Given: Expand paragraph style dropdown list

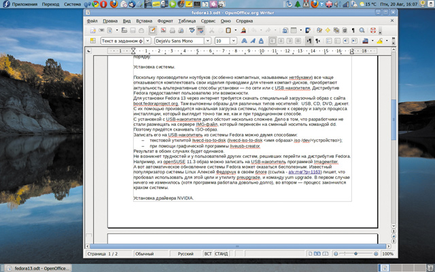Looking at the screenshot, I should [x=147, y=41].
